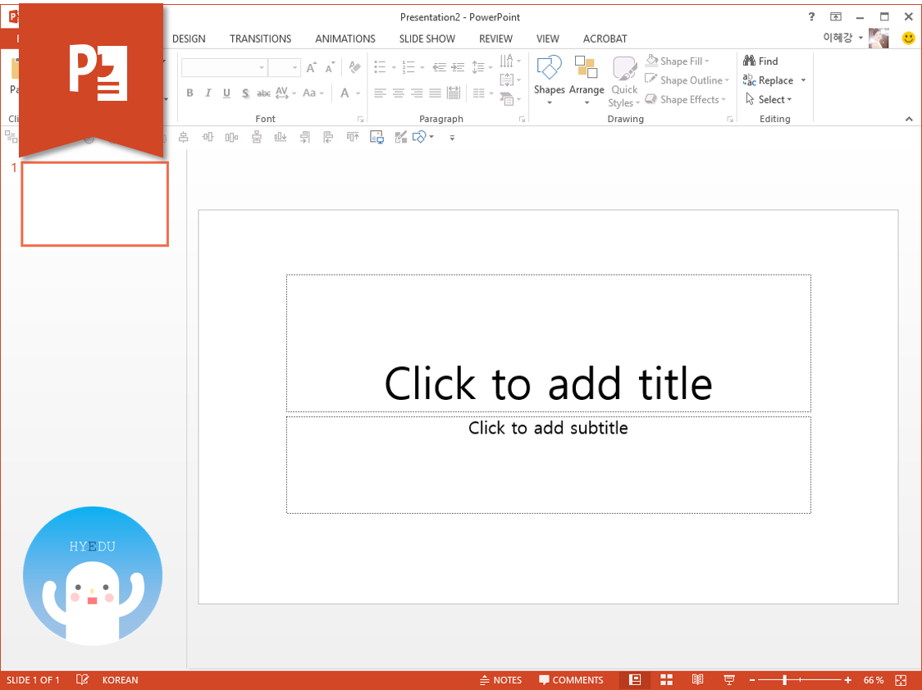Enable center text alignment
922x690 pixels.
click(x=398, y=93)
